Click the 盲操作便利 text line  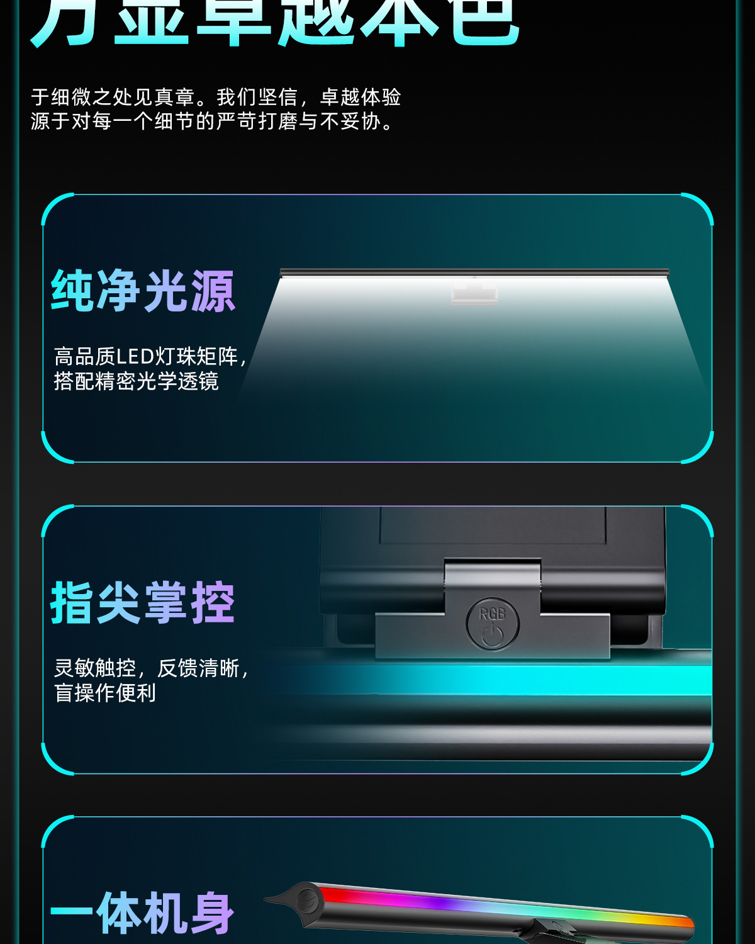click(x=105, y=693)
